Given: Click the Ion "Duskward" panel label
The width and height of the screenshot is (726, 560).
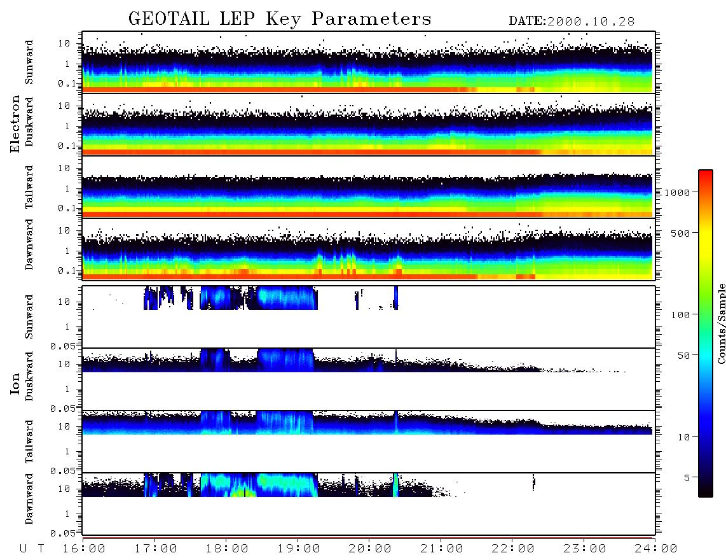Looking at the screenshot, I should 29,376.
